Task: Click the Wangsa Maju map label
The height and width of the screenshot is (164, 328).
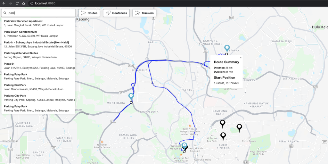Action: point(282,41)
